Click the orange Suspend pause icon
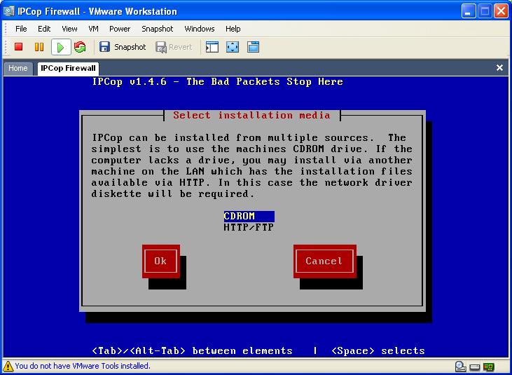The width and height of the screenshot is (512, 375). (x=39, y=47)
